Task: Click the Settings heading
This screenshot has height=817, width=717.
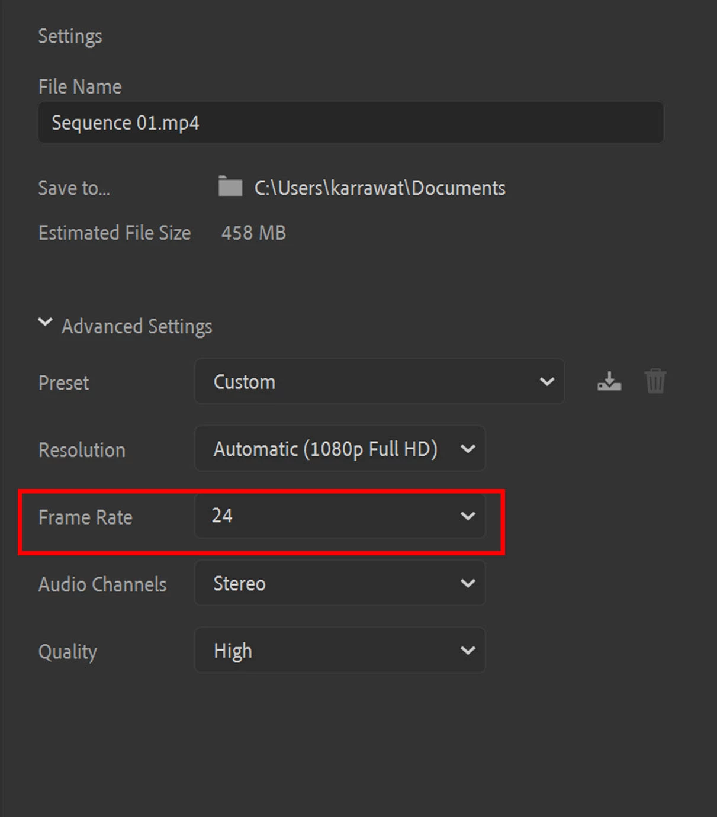Action: pos(70,37)
